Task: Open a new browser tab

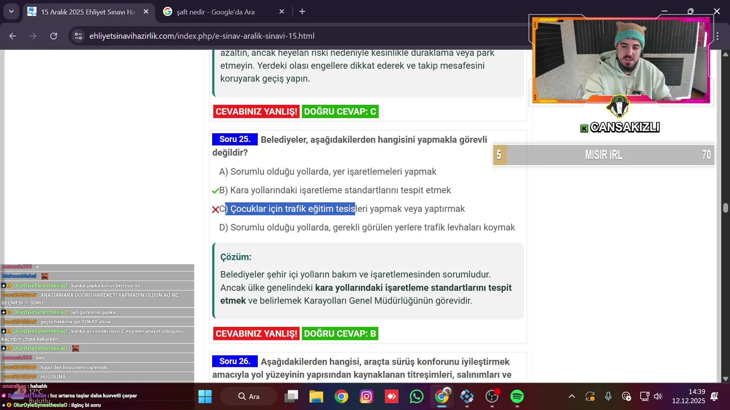Action: click(302, 11)
